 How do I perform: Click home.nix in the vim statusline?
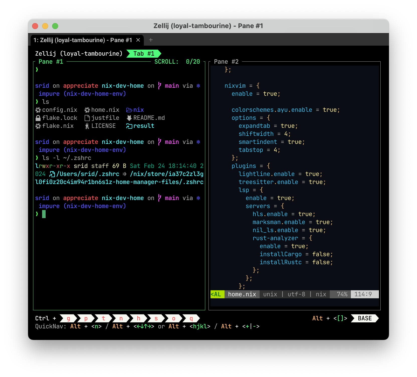(242, 294)
